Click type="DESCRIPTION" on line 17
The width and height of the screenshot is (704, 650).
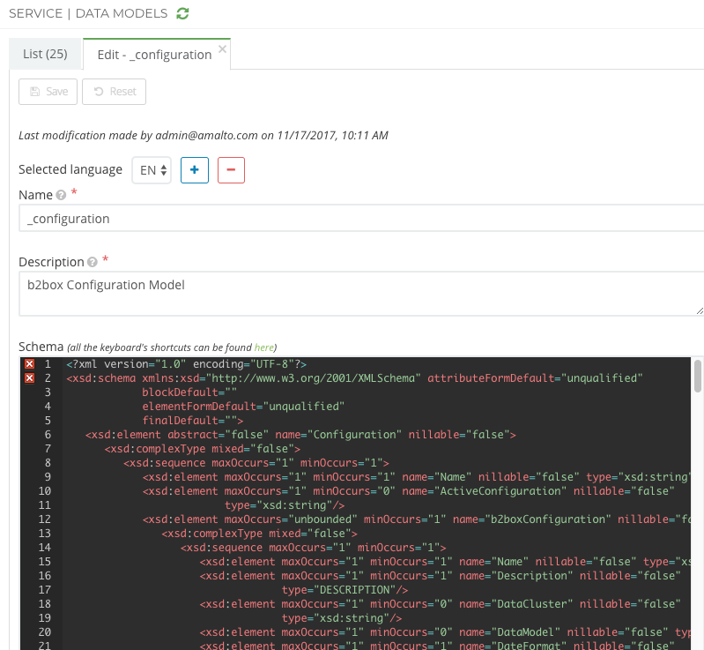click(x=338, y=590)
